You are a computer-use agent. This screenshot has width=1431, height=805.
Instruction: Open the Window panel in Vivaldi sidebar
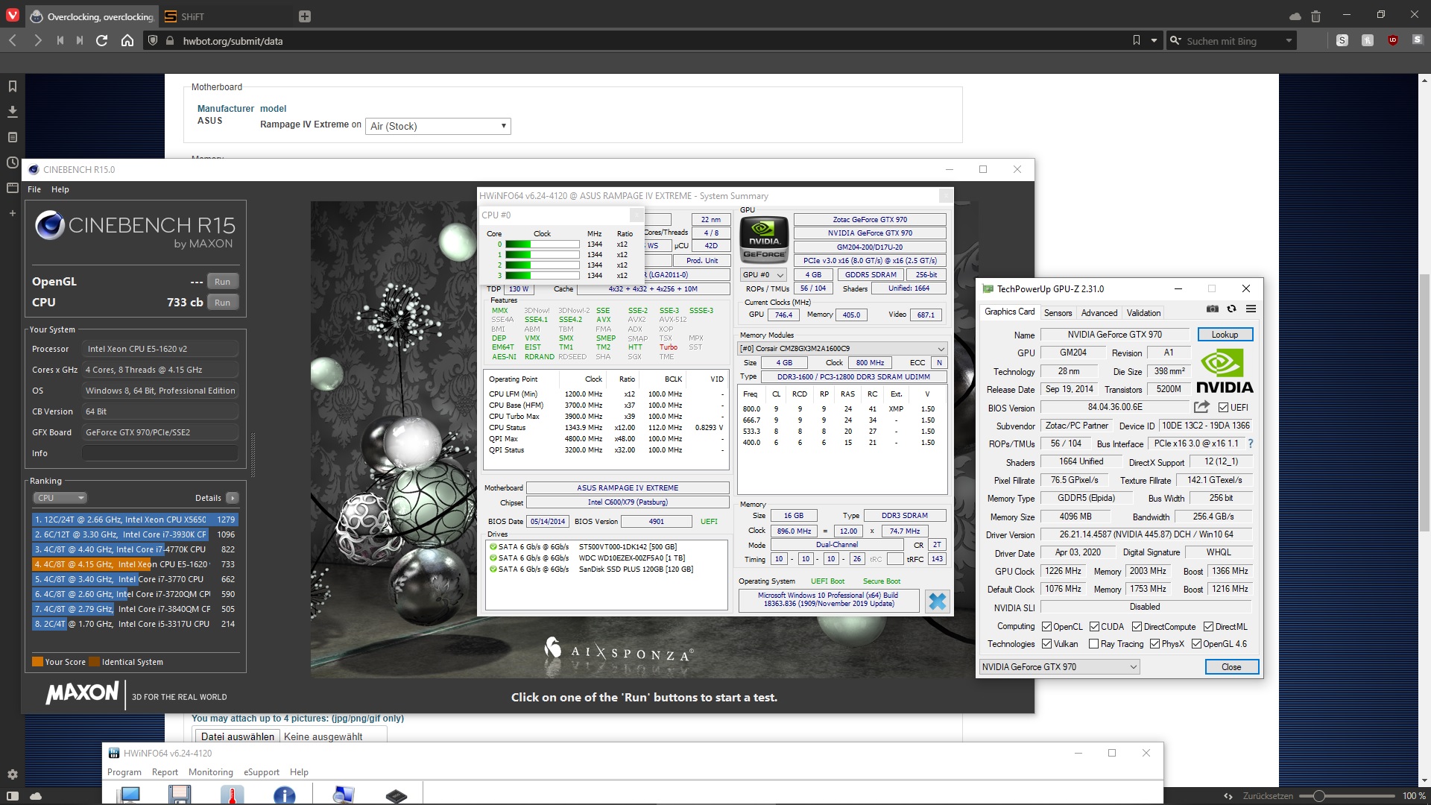[x=12, y=188]
